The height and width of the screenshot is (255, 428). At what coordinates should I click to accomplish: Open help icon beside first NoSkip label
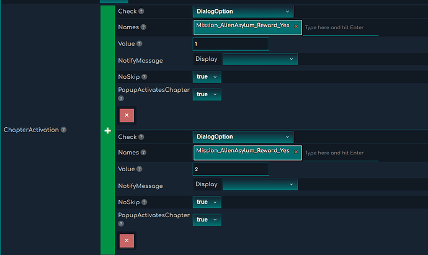(x=145, y=77)
